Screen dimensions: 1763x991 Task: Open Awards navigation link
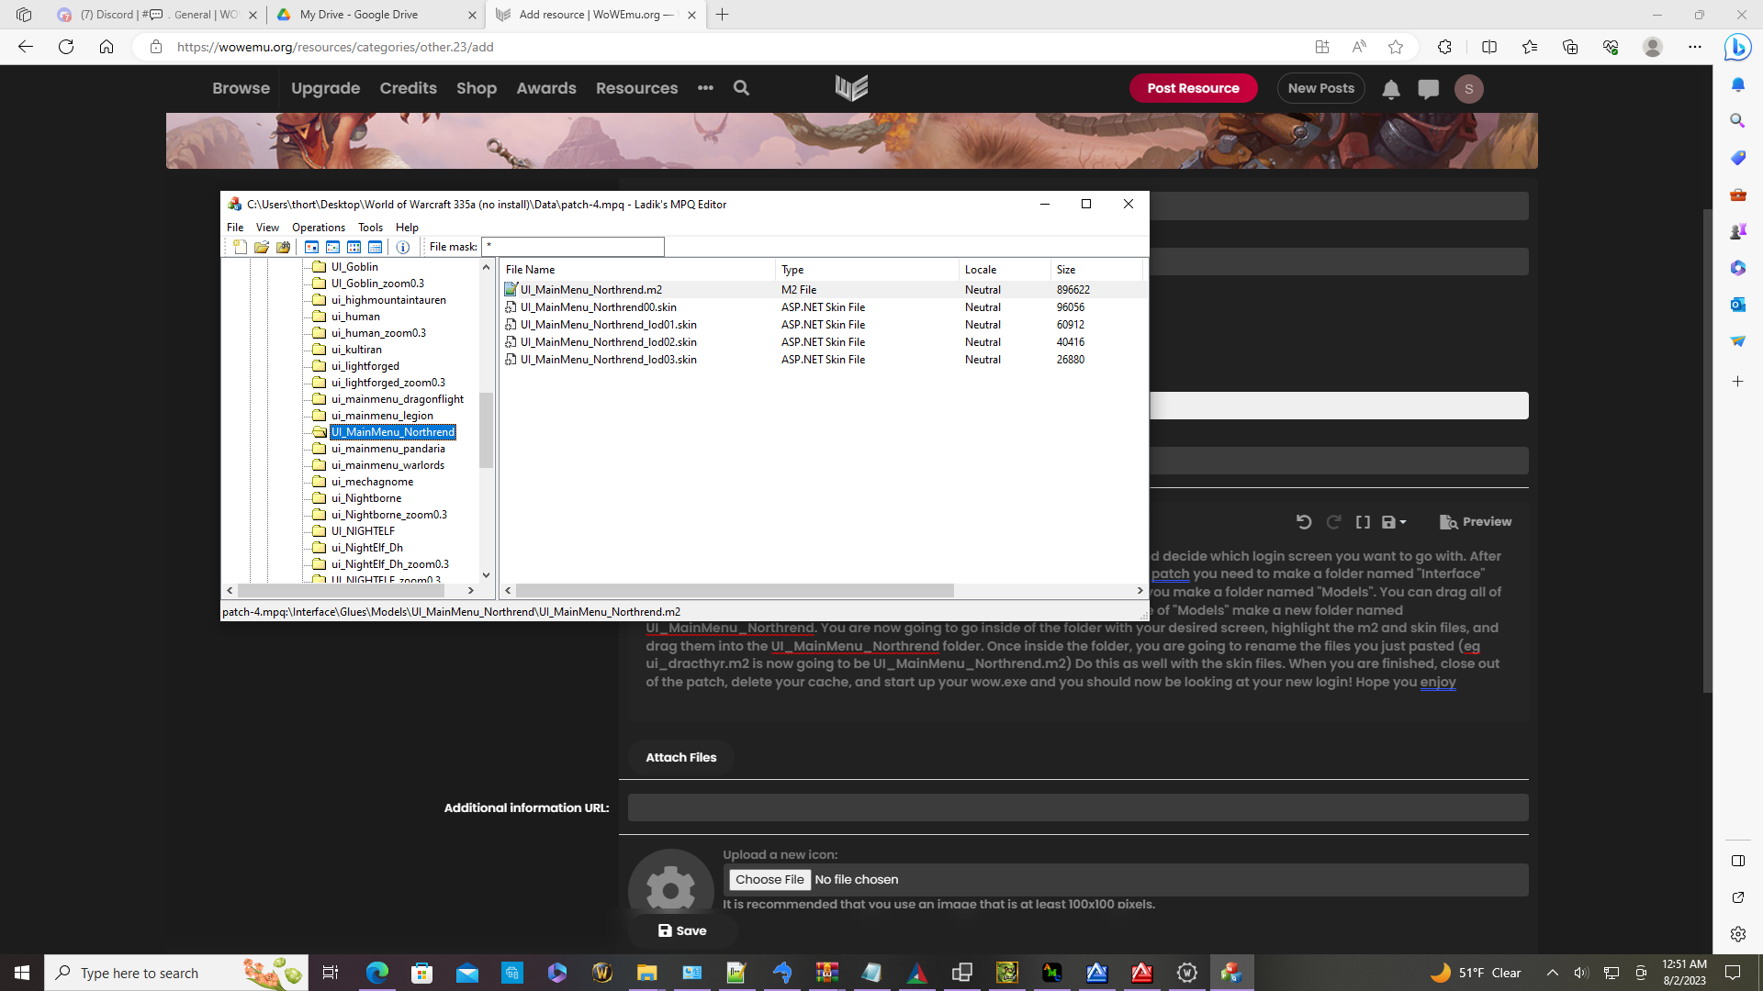click(546, 88)
